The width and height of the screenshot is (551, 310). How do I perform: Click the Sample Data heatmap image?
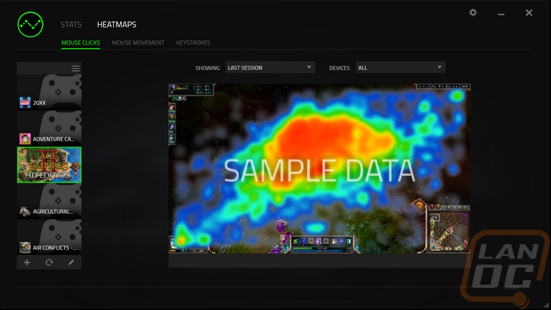coord(320,168)
